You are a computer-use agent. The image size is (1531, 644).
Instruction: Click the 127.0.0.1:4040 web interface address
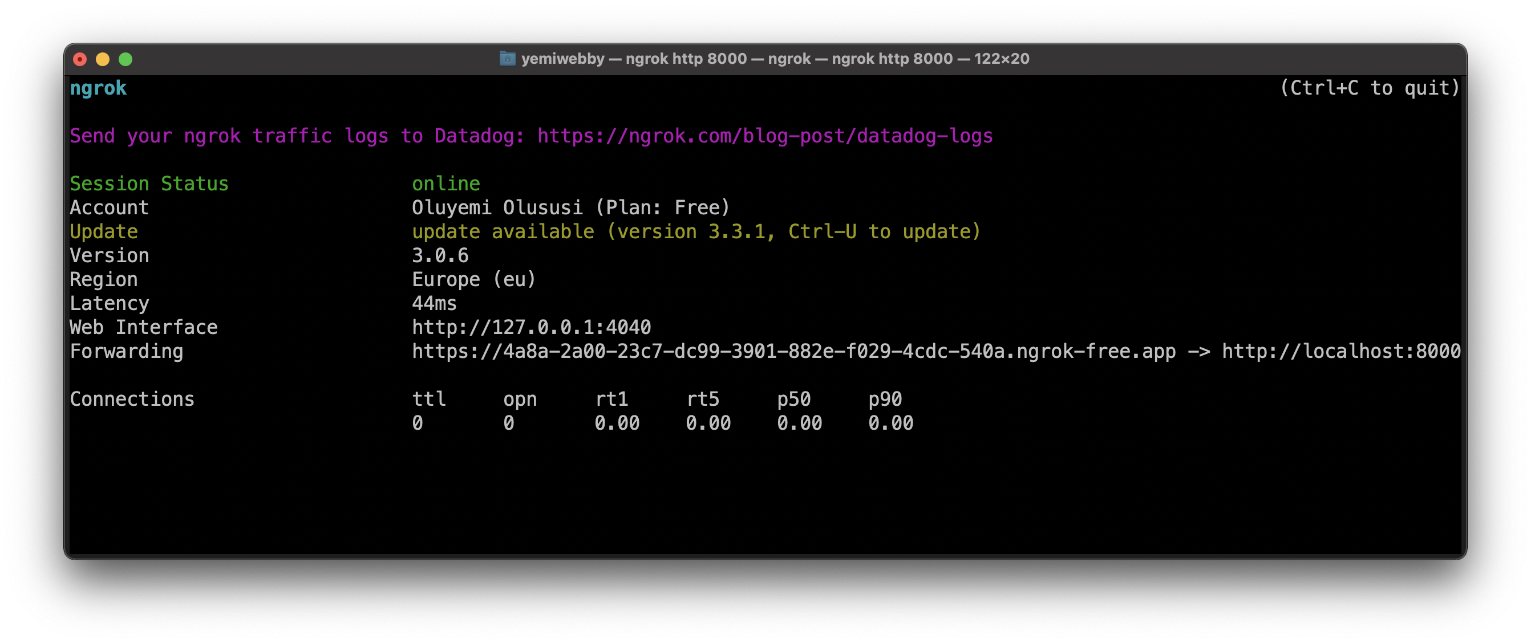click(x=531, y=328)
